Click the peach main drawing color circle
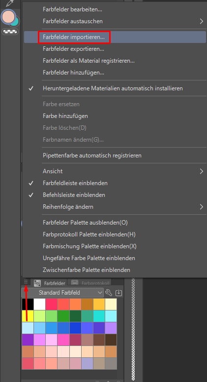207x382 pixels. 8,17
